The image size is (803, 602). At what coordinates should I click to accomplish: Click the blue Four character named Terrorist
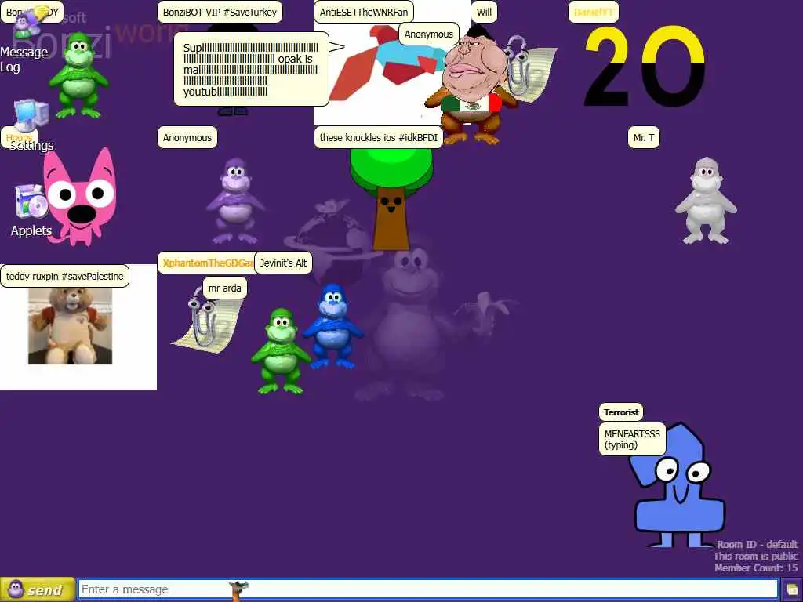[x=678, y=485]
